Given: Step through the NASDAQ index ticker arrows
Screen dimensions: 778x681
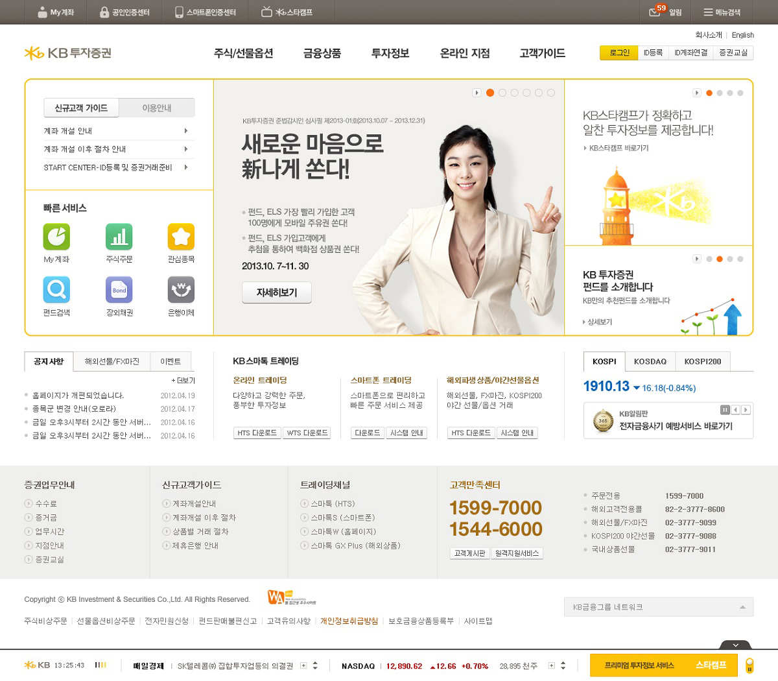Looking at the screenshot, I should pos(563,665).
